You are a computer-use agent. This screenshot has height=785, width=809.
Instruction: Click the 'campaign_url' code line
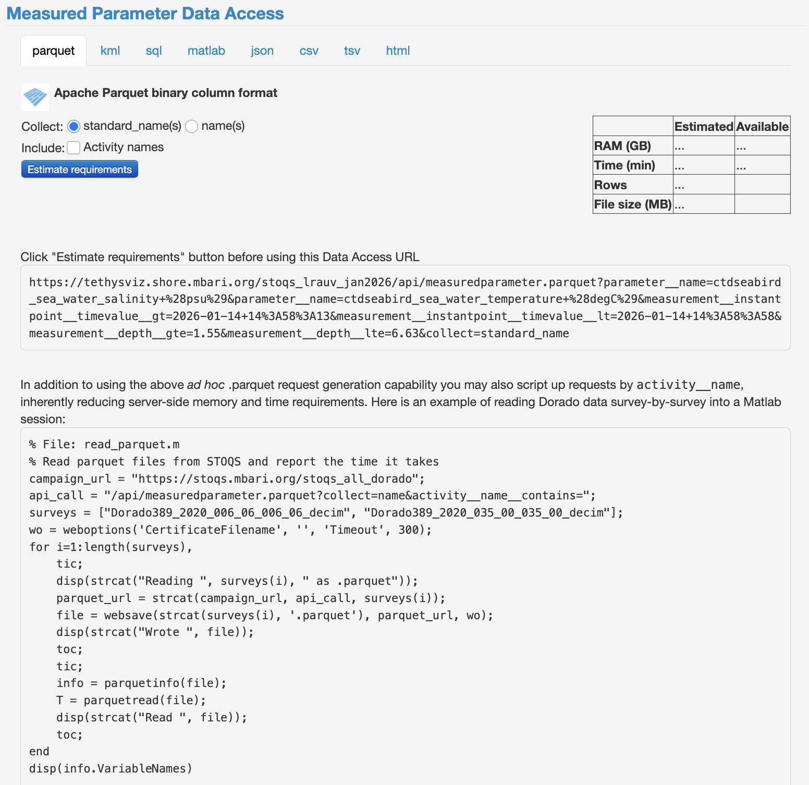tap(227, 479)
